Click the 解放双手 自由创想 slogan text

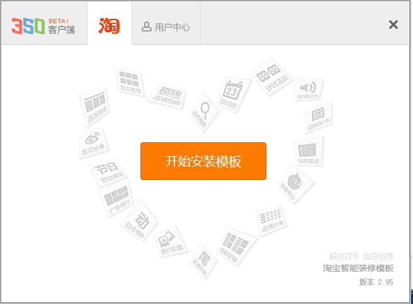tap(361, 256)
